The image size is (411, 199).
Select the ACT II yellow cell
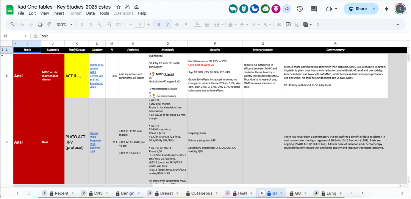point(76,76)
